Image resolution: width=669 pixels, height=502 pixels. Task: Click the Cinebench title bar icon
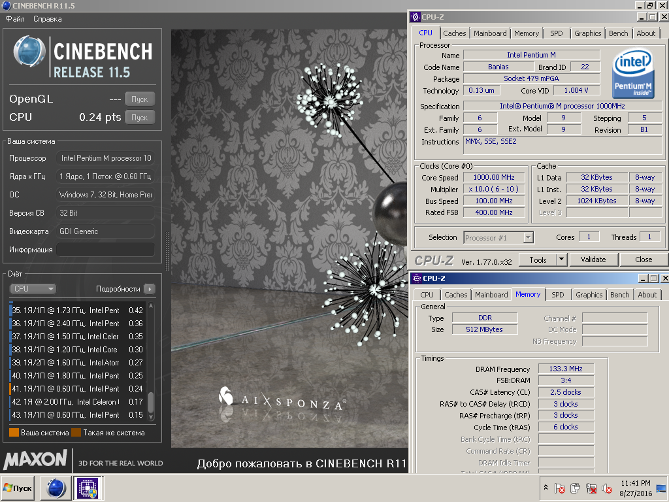coord(7,5)
